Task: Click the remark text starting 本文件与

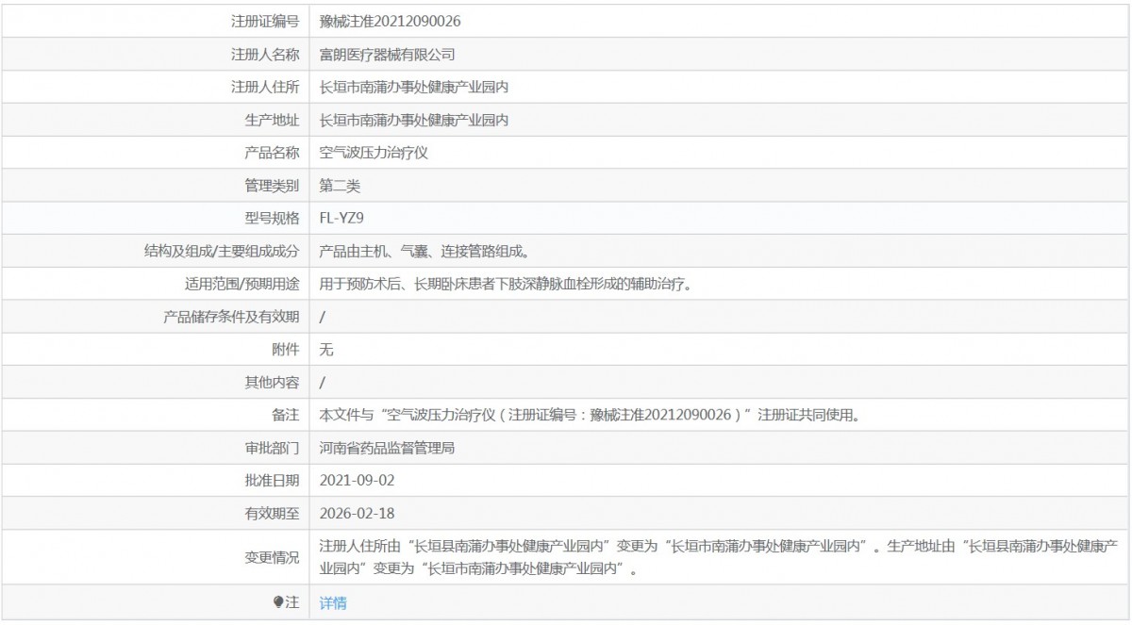Action: pos(590,415)
